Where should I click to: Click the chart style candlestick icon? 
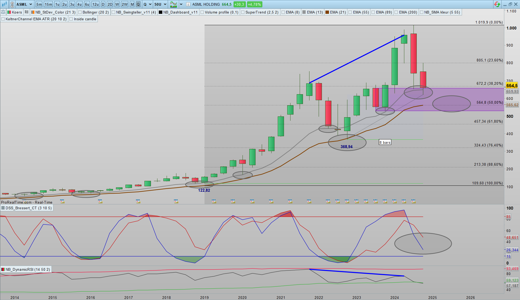(5, 4)
